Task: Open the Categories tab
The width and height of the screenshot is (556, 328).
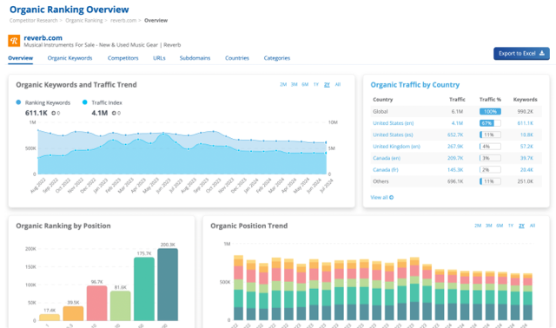Action: click(277, 58)
